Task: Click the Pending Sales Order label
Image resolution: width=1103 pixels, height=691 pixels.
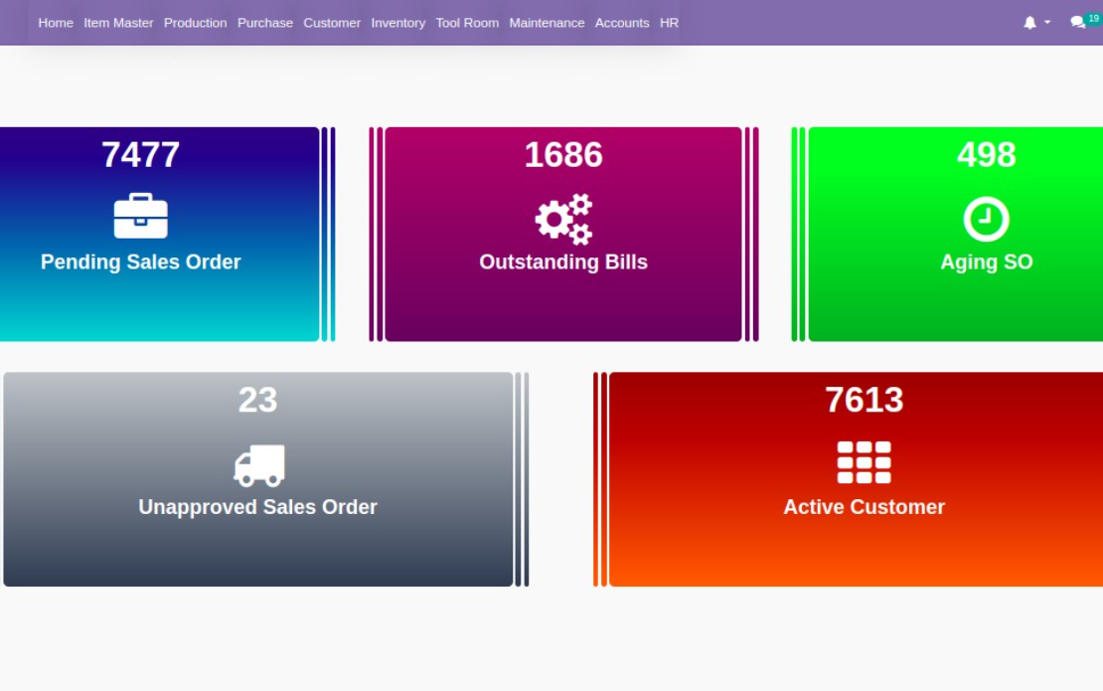Action: (x=141, y=261)
